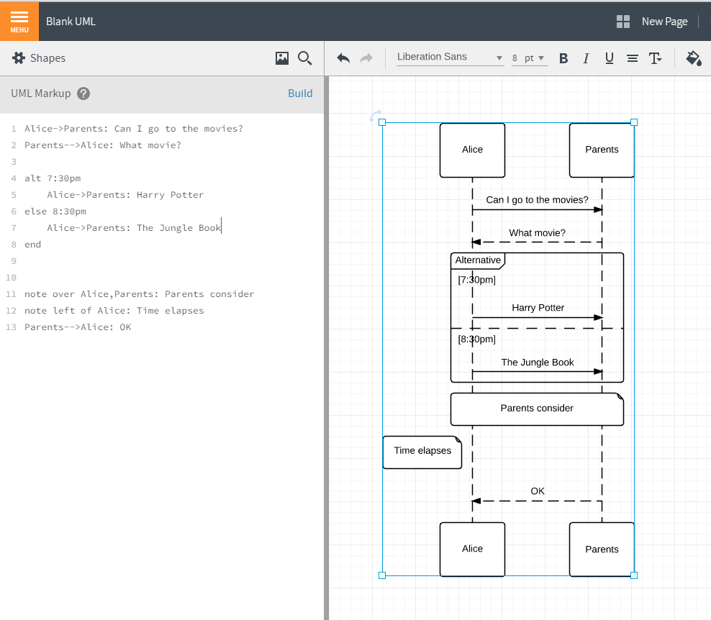Click the top-left selection handle
711x620 pixels.
pos(382,122)
